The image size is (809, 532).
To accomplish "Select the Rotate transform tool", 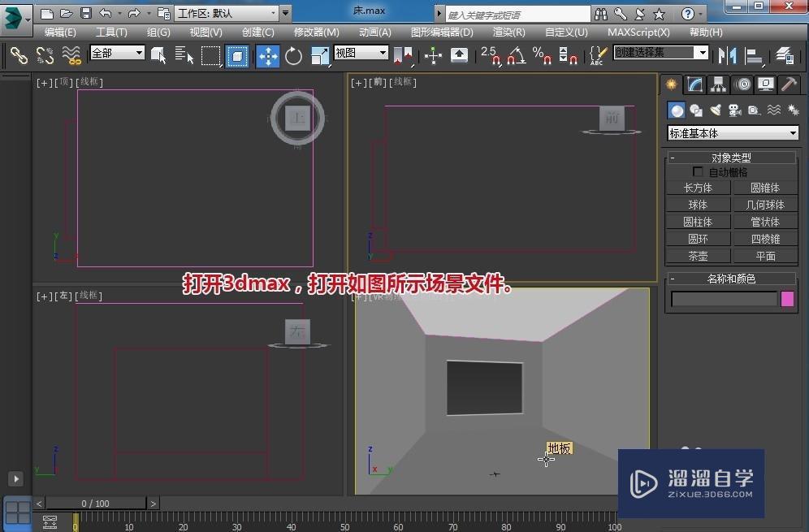I will (293, 56).
